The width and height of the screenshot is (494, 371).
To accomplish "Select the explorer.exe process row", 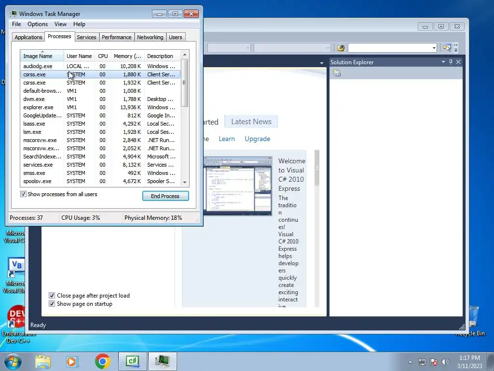I will (x=100, y=107).
